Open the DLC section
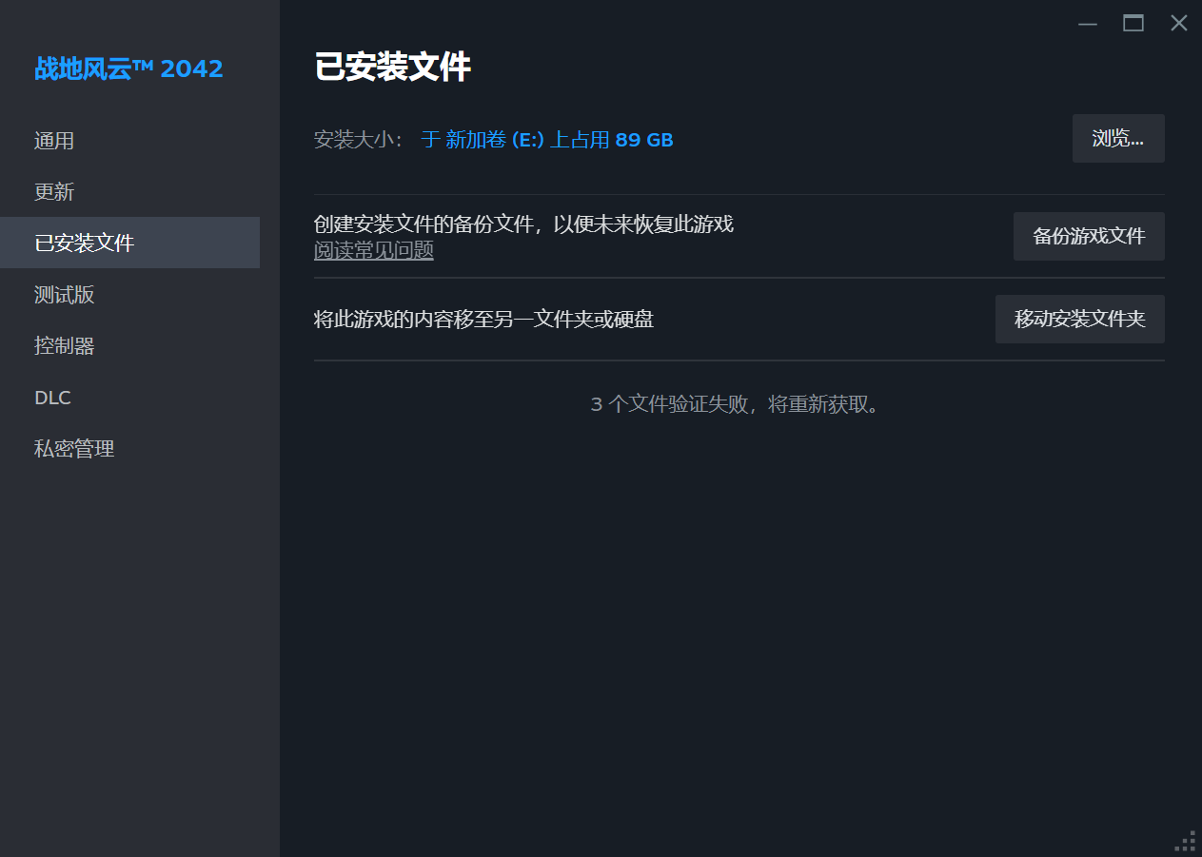This screenshot has width=1202, height=857. tap(52, 397)
